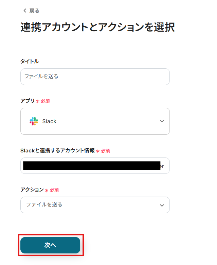Click the red asterisk beside アプリ
The image size is (217, 265).
[x=38, y=101]
